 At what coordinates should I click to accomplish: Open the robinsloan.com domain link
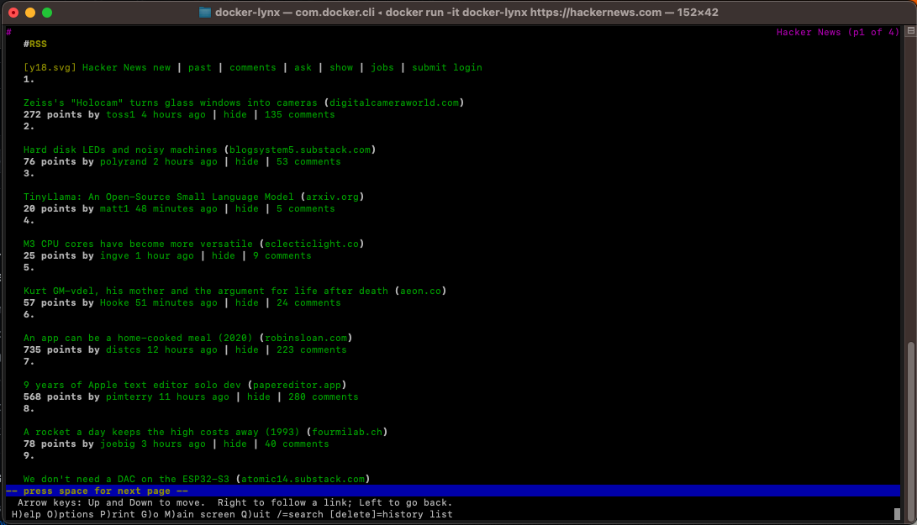point(306,338)
